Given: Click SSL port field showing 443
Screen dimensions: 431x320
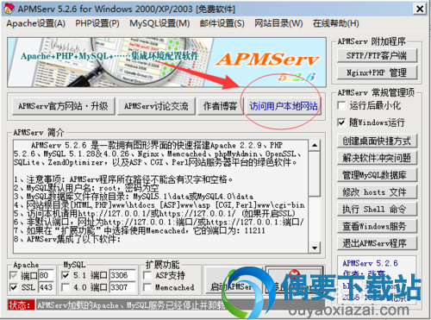Looking at the screenshot, I should pyautogui.click(x=46, y=287).
